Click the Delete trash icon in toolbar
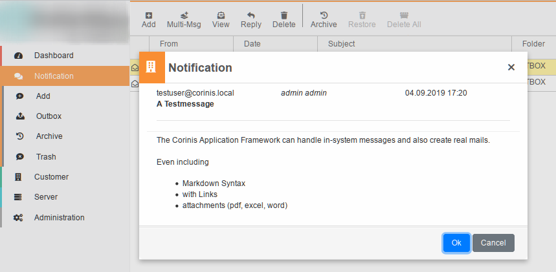556x272 pixels. tap(284, 15)
